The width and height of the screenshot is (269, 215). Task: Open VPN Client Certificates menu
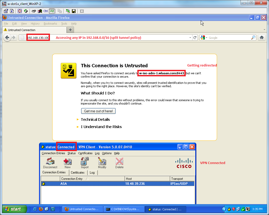85,153
